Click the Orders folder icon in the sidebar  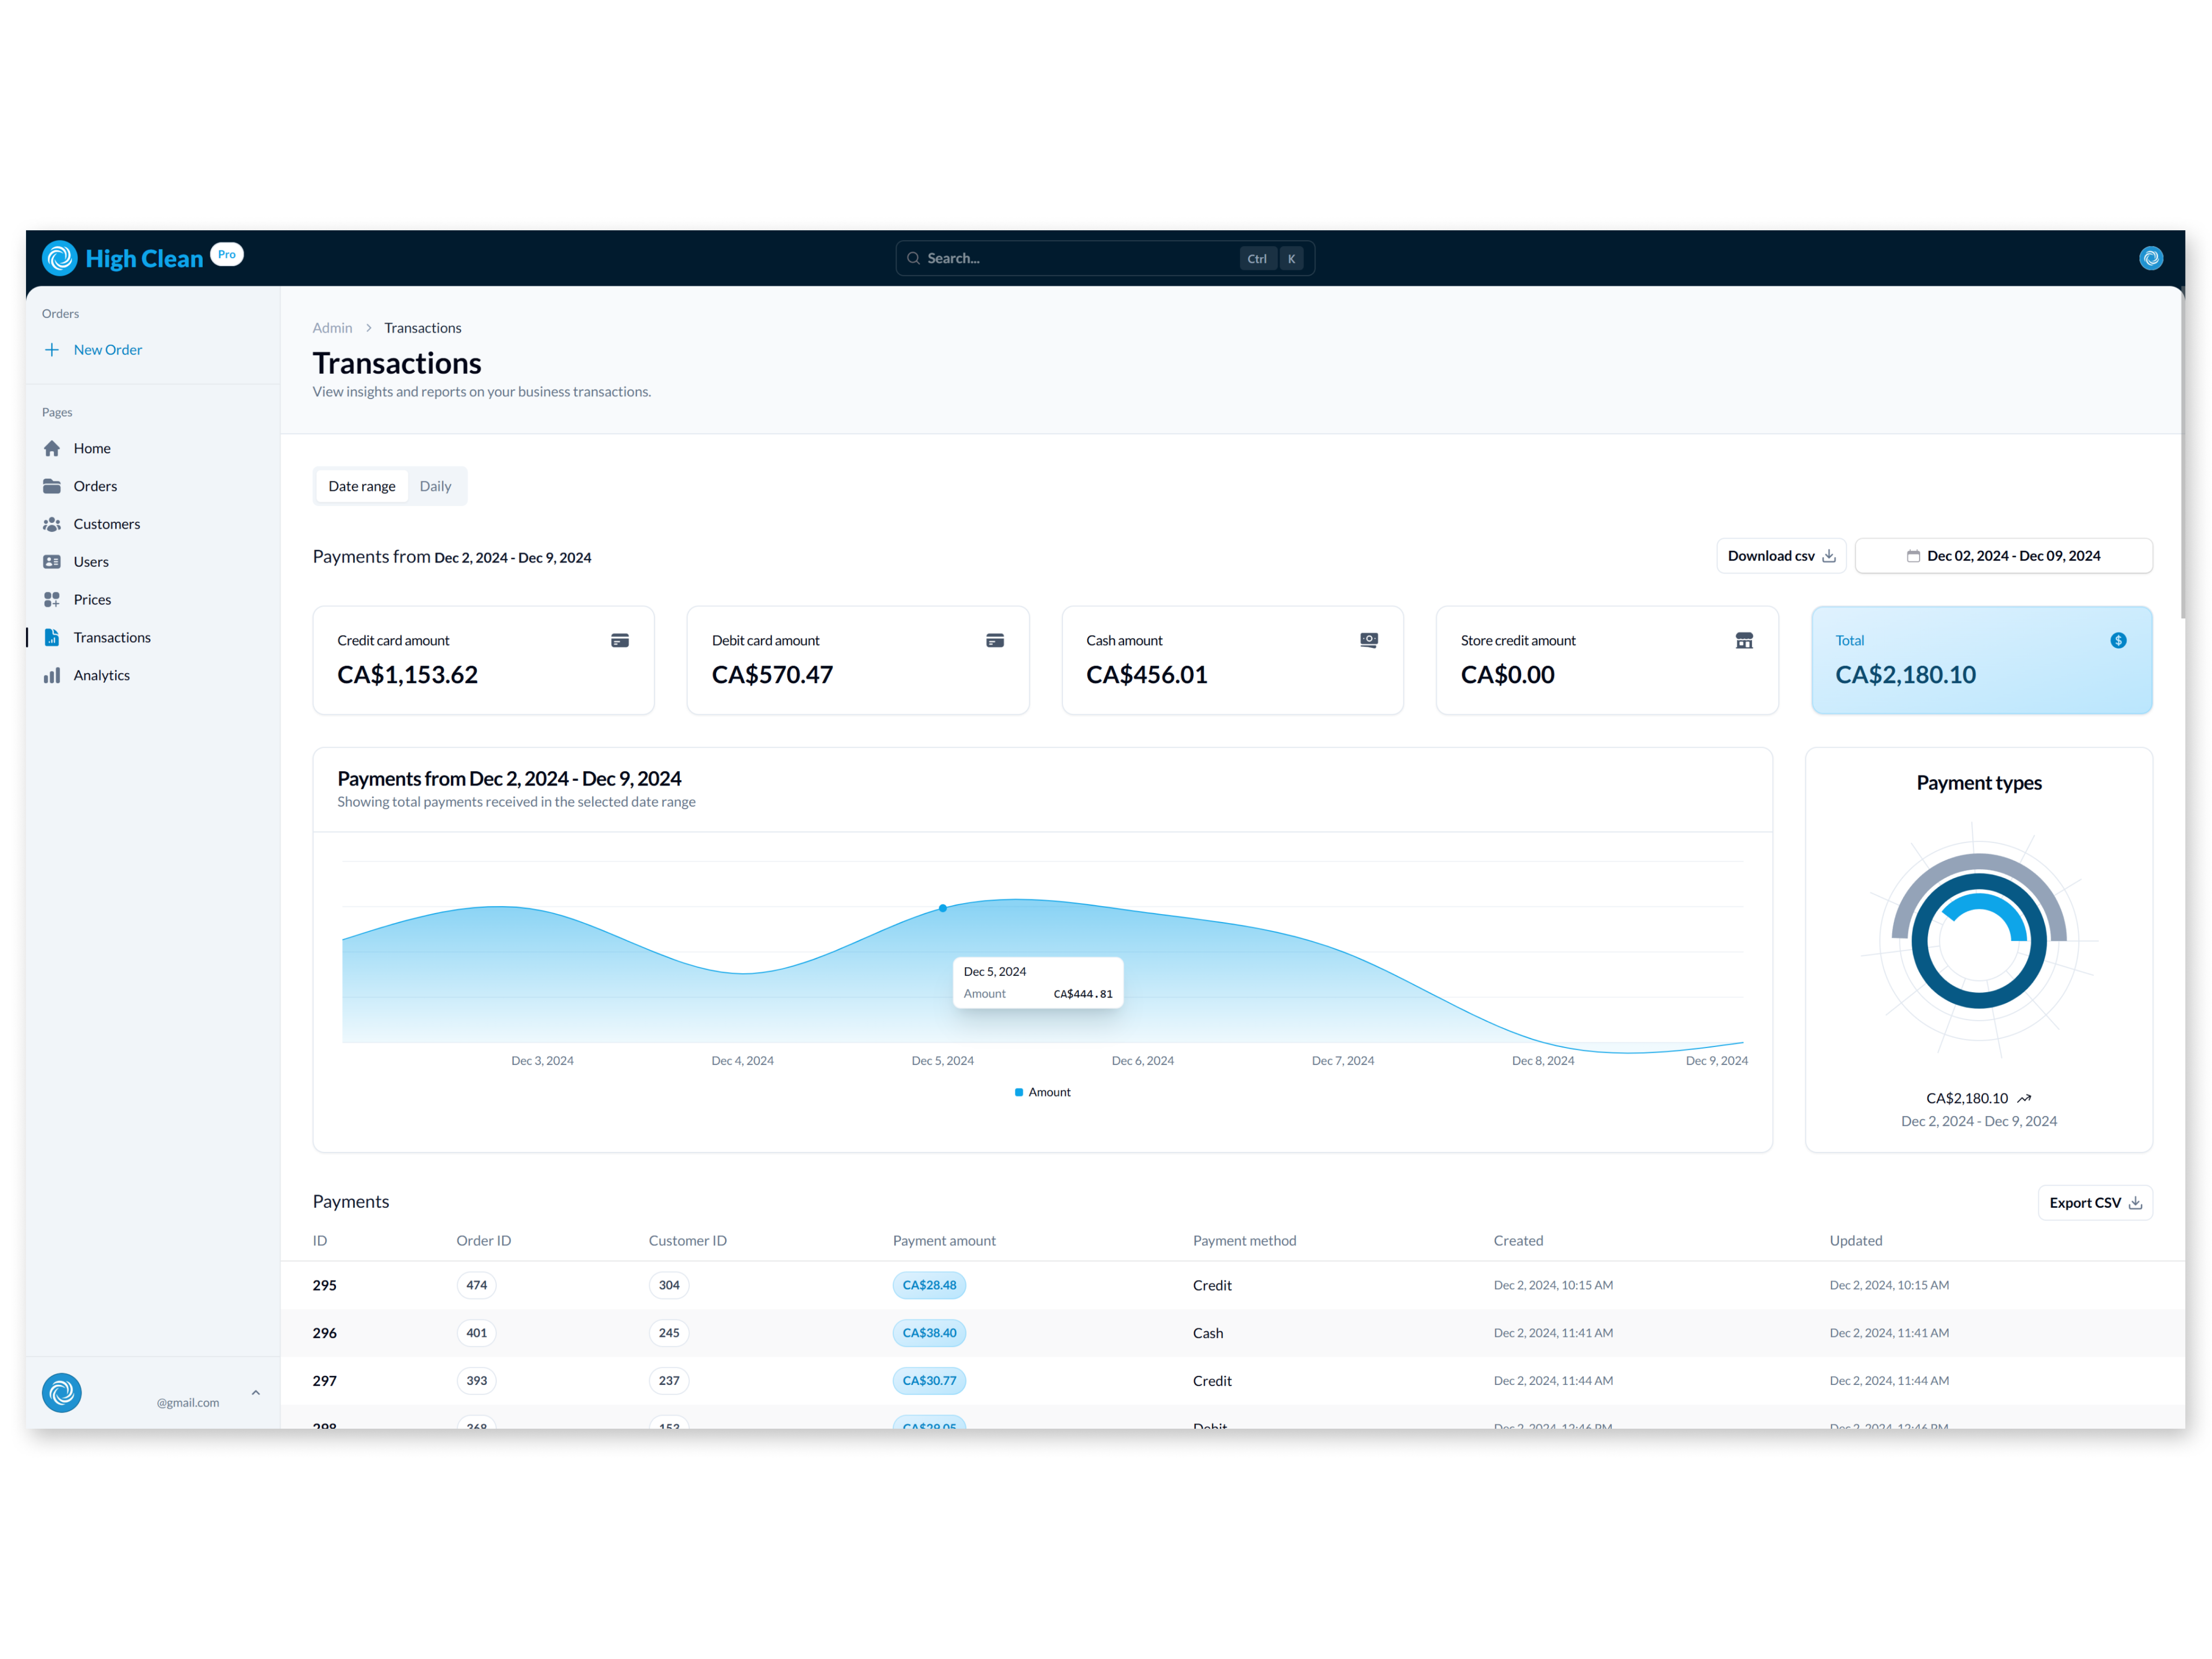53,486
